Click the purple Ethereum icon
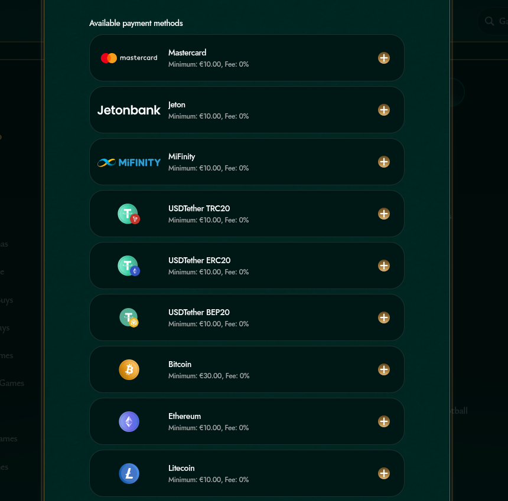Image resolution: width=508 pixels, height=501 pixels. coord(129,421)
